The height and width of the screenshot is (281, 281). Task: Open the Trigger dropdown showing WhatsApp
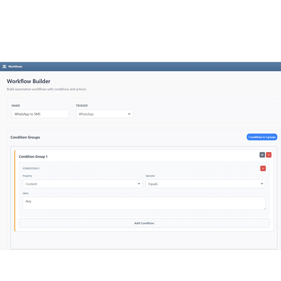pos(104,114)
